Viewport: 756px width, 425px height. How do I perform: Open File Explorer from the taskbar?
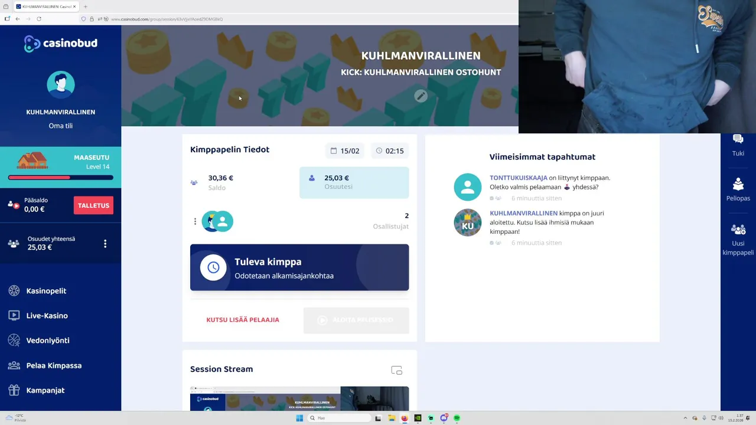[x=391, y=418]
